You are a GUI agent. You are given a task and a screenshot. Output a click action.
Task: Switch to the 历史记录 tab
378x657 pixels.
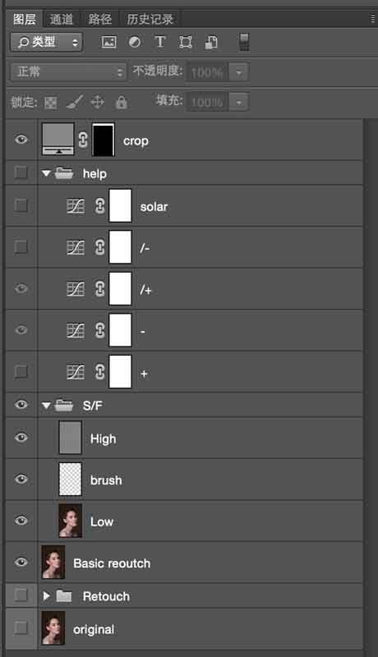tap(150, 19)
